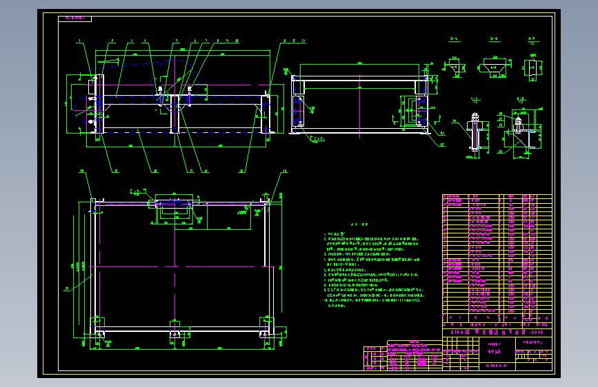
Task: Click the middle wide trapezoid detail view
Action: point(495,67)
